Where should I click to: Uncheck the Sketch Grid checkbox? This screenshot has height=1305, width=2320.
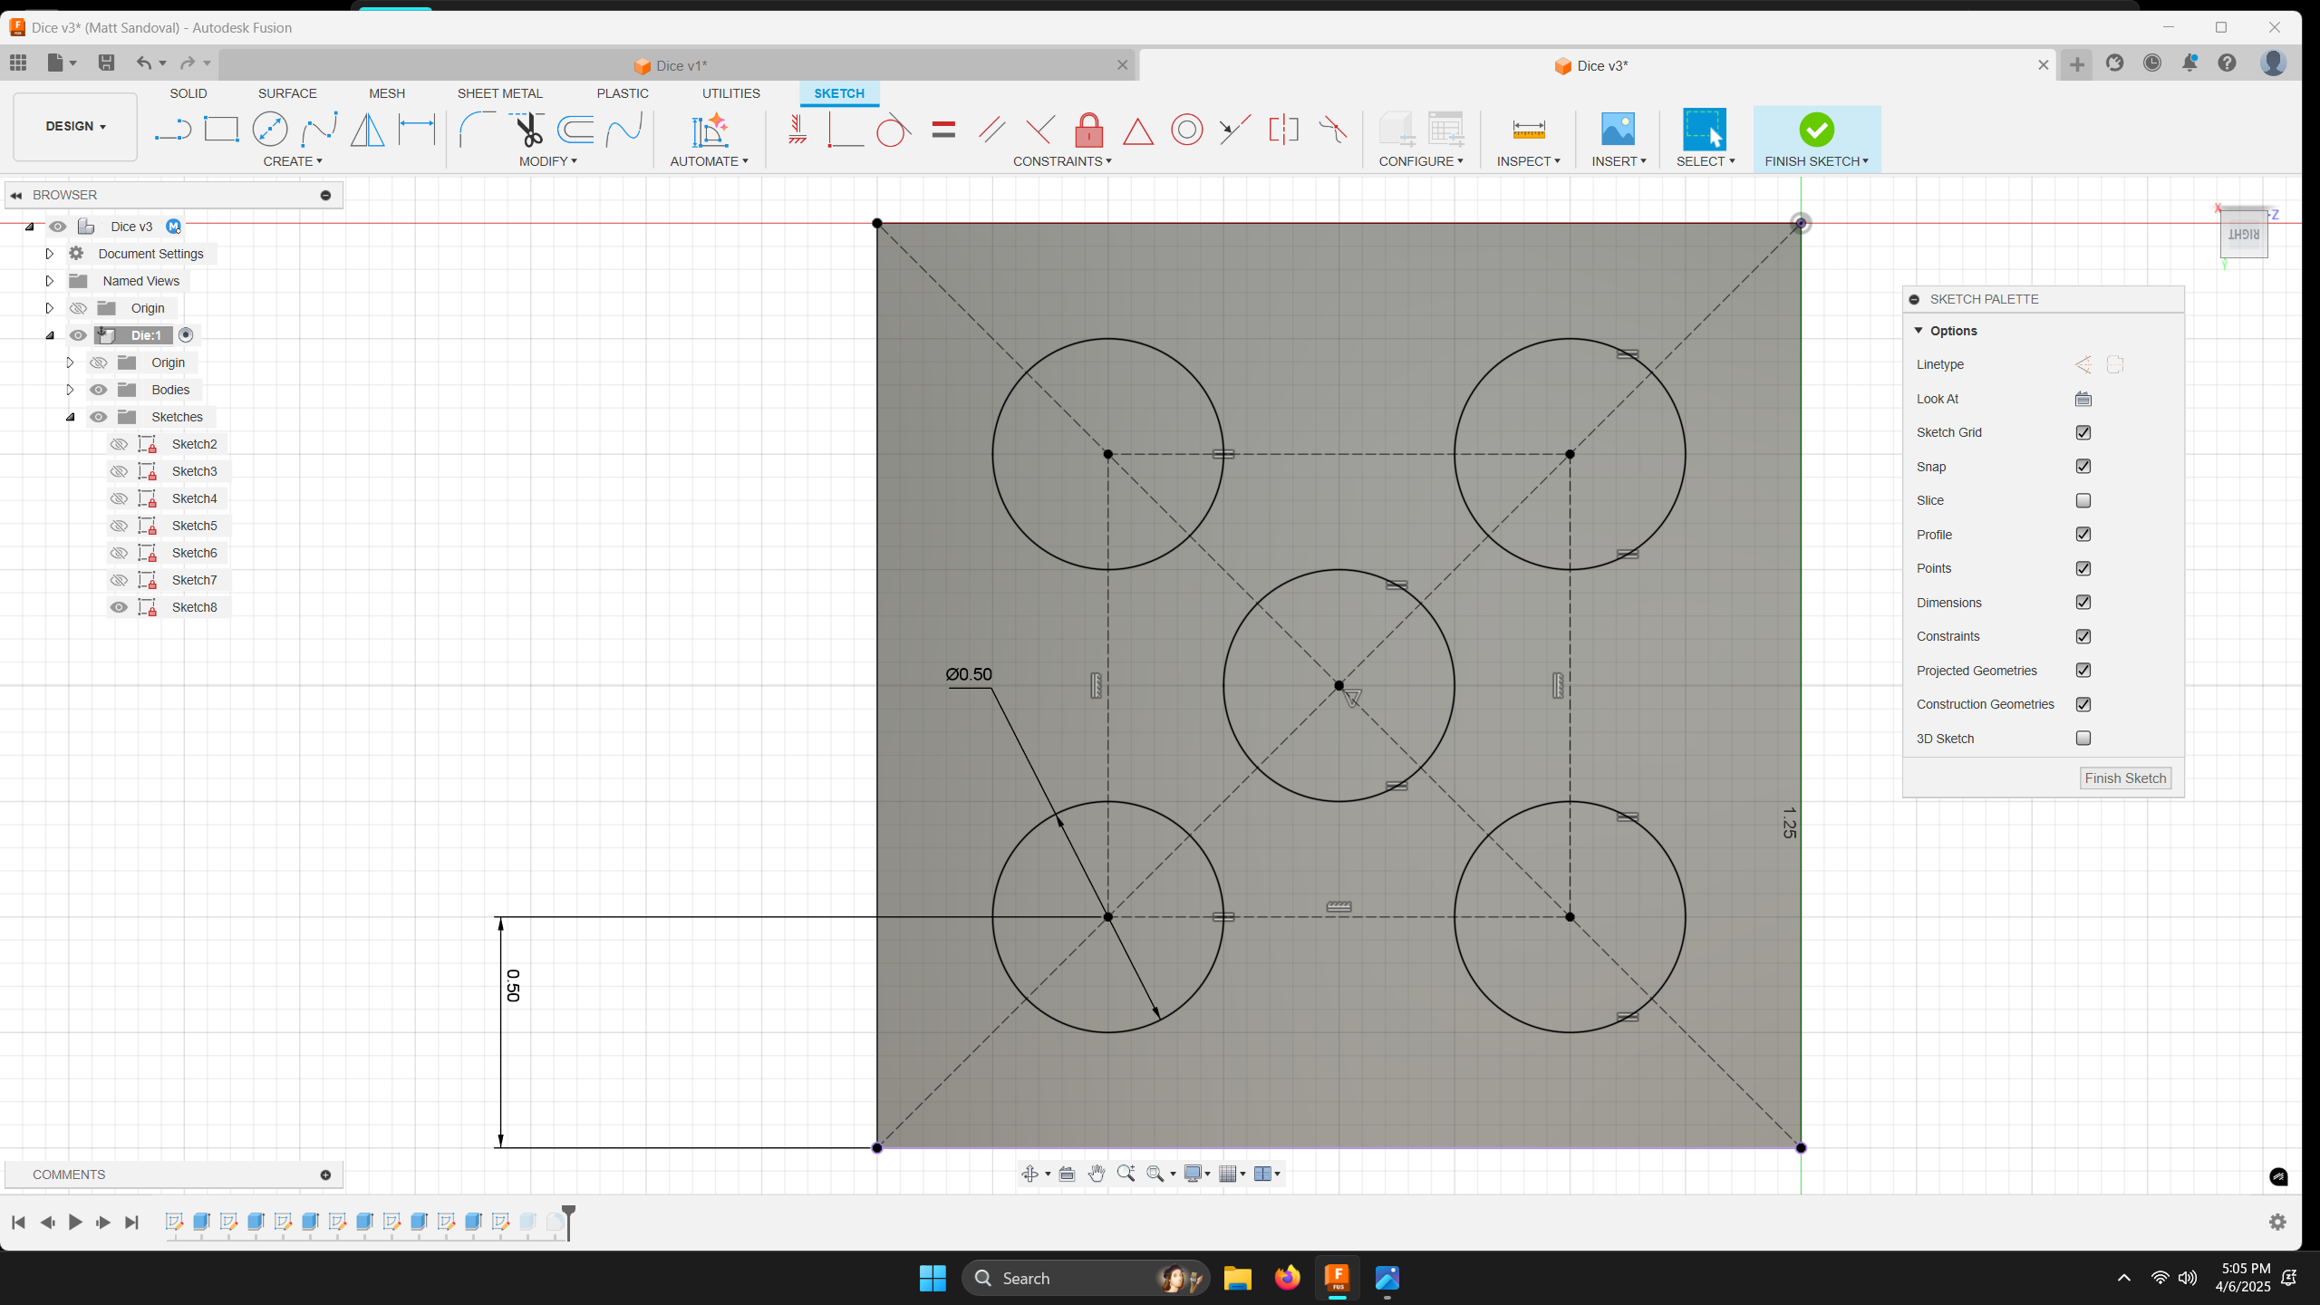2083,432
